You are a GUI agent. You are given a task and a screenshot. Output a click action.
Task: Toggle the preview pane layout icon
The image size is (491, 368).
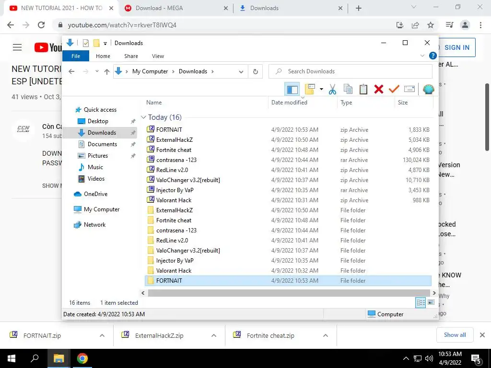pyautogui.click(x=292, y=89)
